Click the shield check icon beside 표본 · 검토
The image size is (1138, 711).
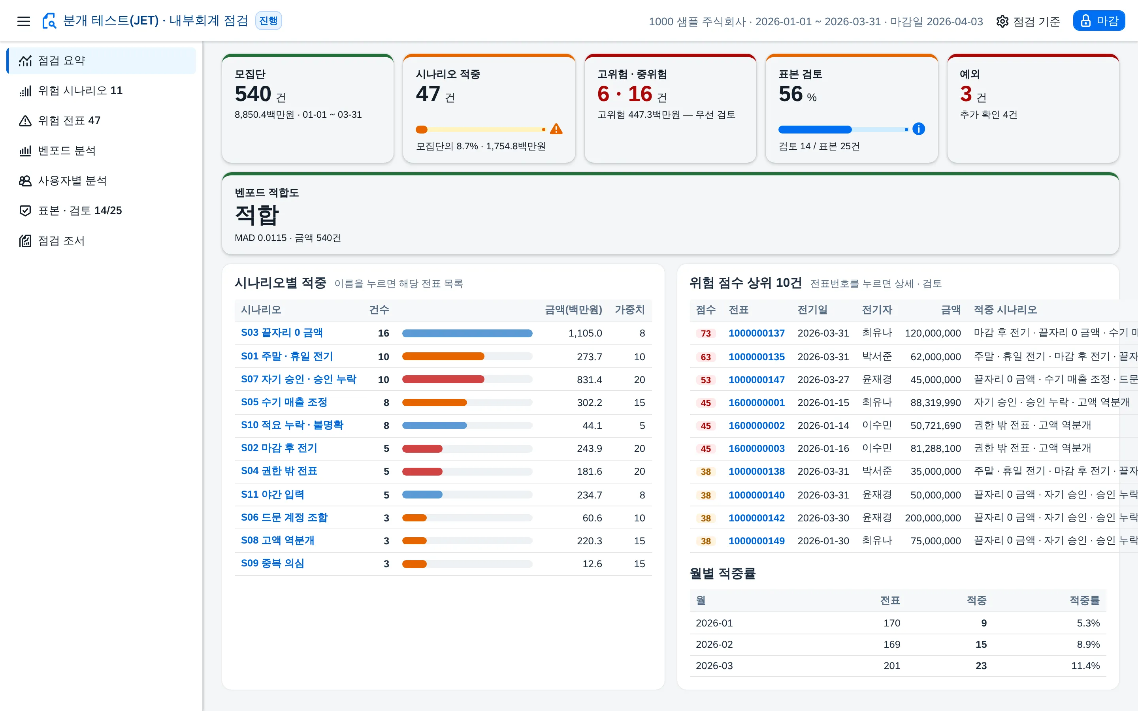click(25, 211)
